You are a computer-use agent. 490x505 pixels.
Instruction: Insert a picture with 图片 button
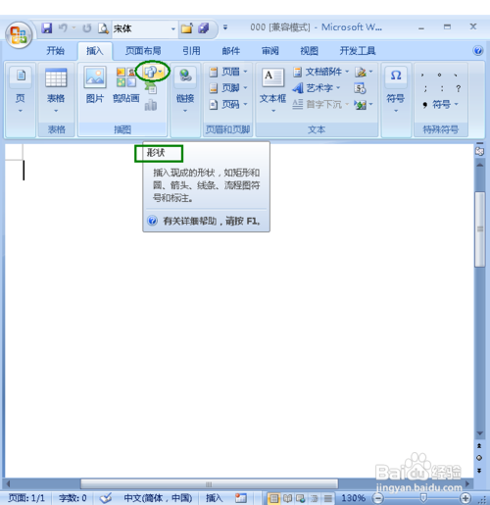tap(95, 85)
